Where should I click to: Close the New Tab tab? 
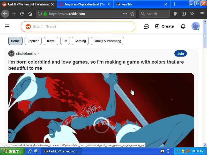[166, 4]
